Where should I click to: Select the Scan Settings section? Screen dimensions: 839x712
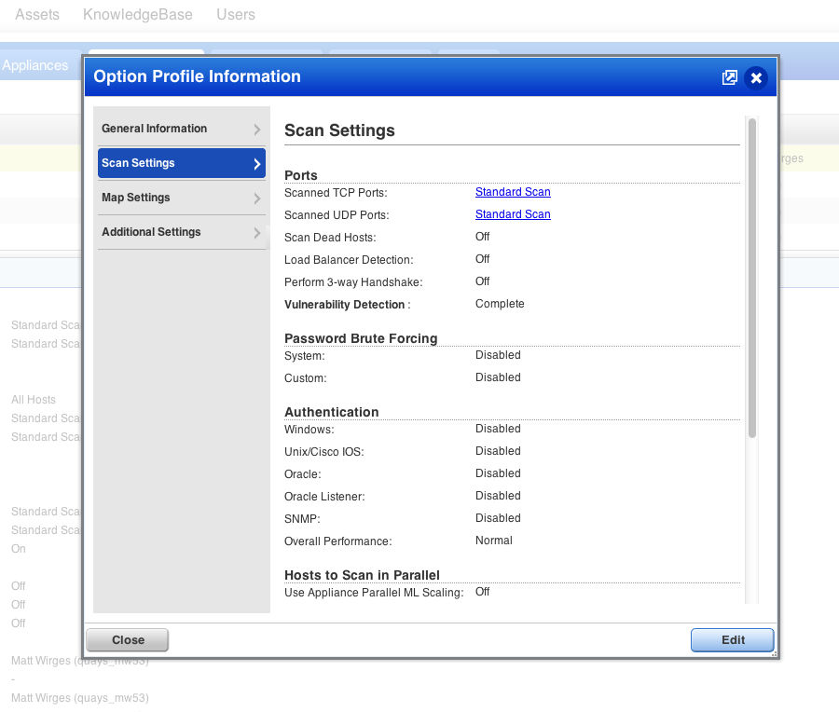[182, 163]
